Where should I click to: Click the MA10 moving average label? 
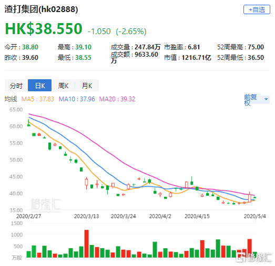pyautogui.click(x=77, y=99)
